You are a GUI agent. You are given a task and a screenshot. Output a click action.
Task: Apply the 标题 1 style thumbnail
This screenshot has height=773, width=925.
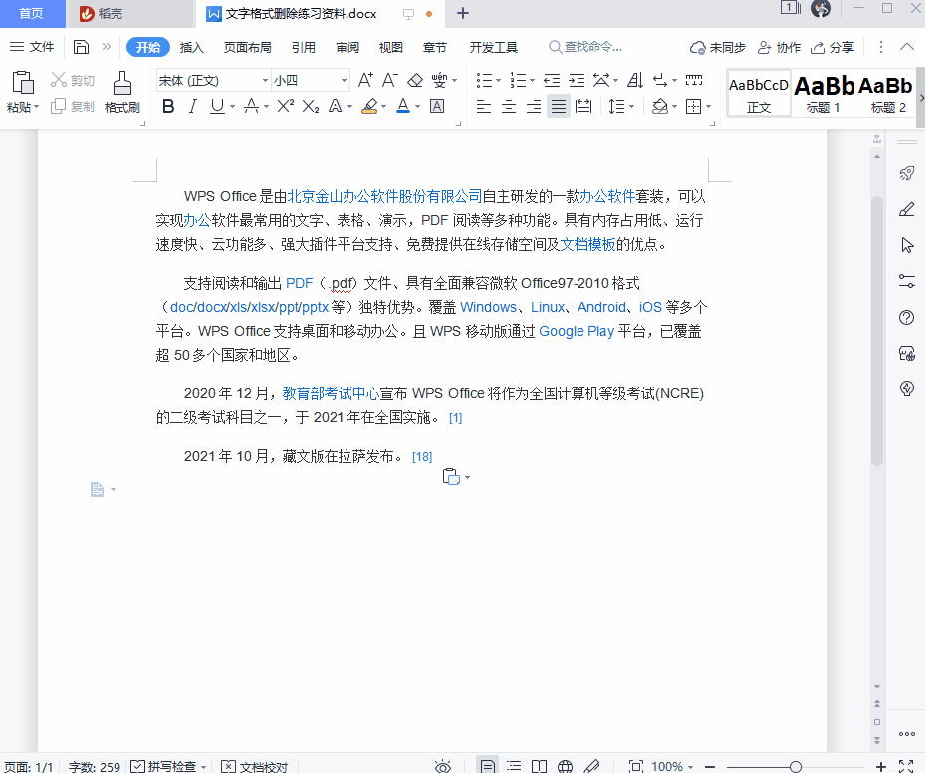(823, 94)
